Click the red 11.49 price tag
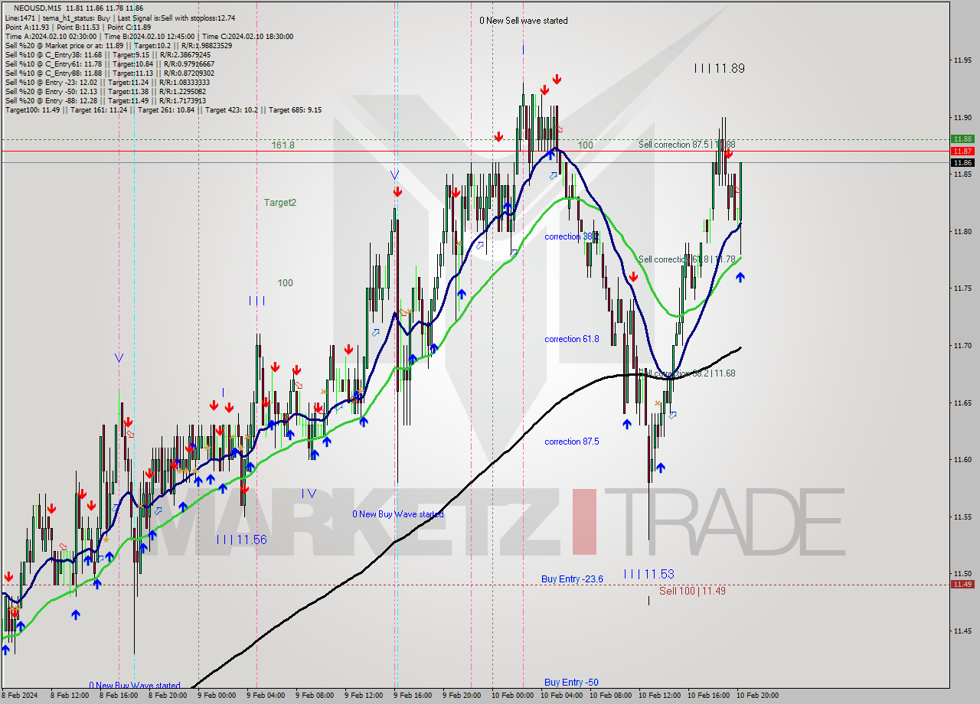 click(x=962, y=584)
